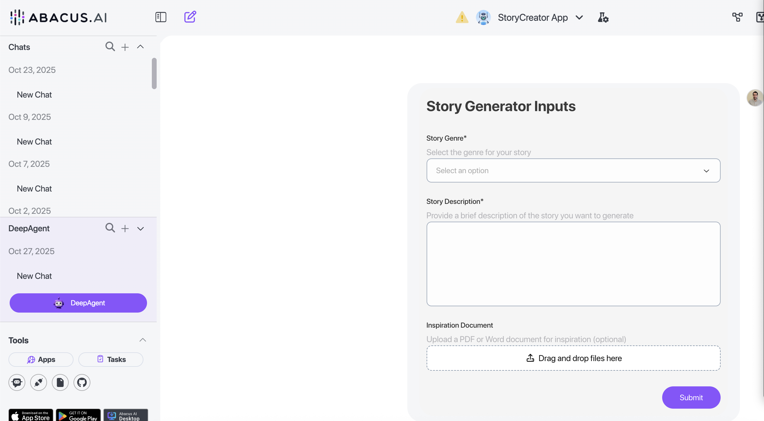764x421 pixels.
Task: Switch to the Apps tab
Action: tap(41, 359)
